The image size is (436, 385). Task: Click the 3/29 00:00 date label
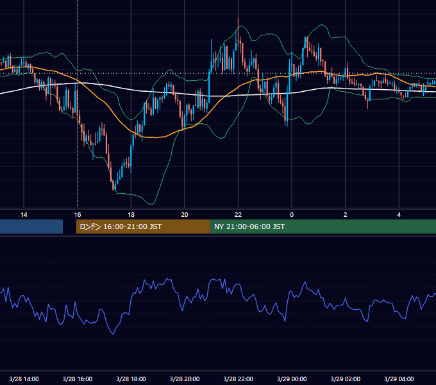pyautogui.click(x=292, y=379)
